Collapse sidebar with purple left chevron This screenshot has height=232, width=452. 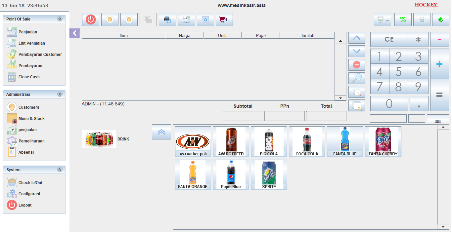point(75,33)
